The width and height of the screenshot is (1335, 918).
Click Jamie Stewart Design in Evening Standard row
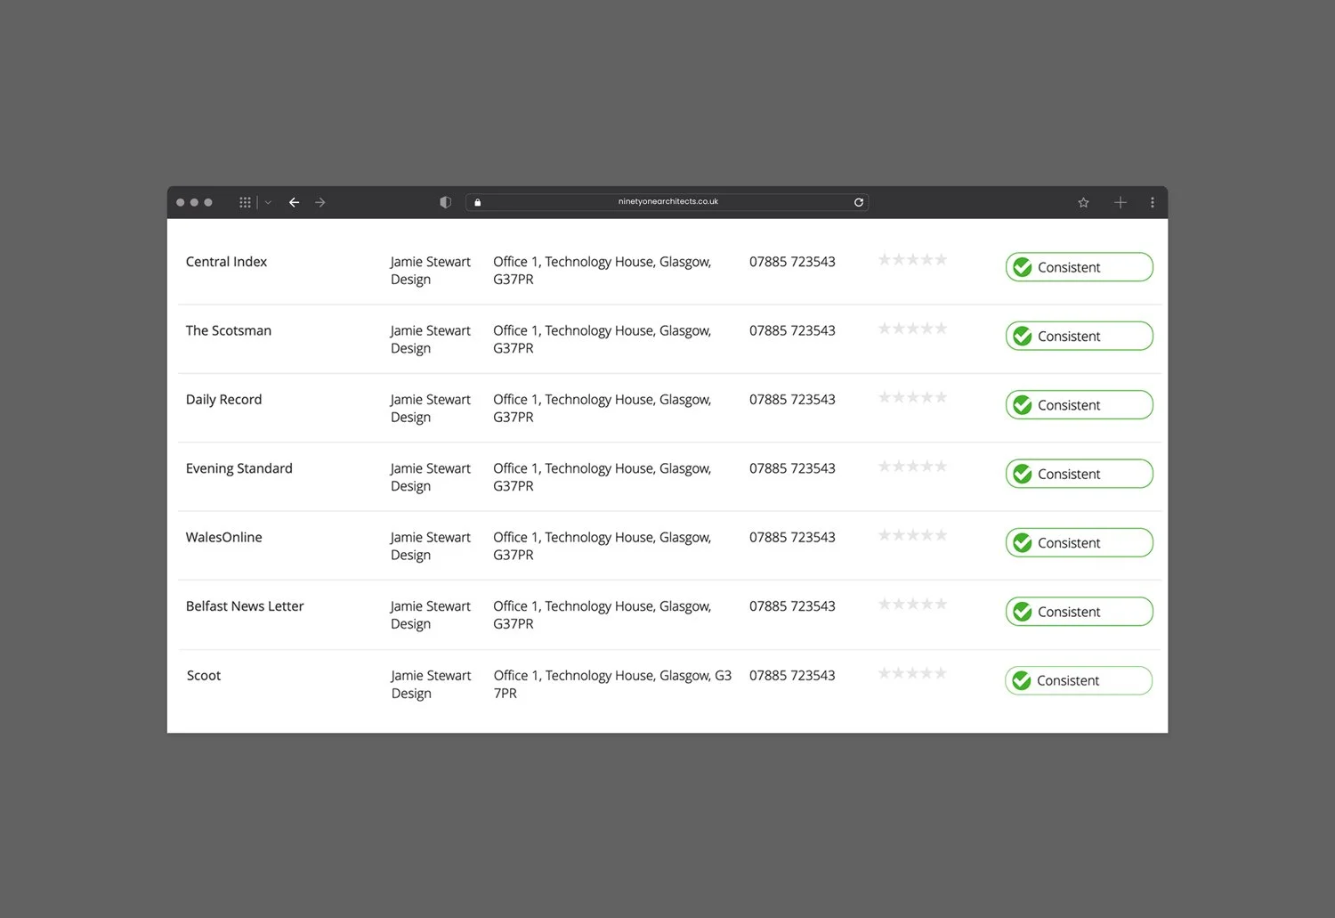430,477
